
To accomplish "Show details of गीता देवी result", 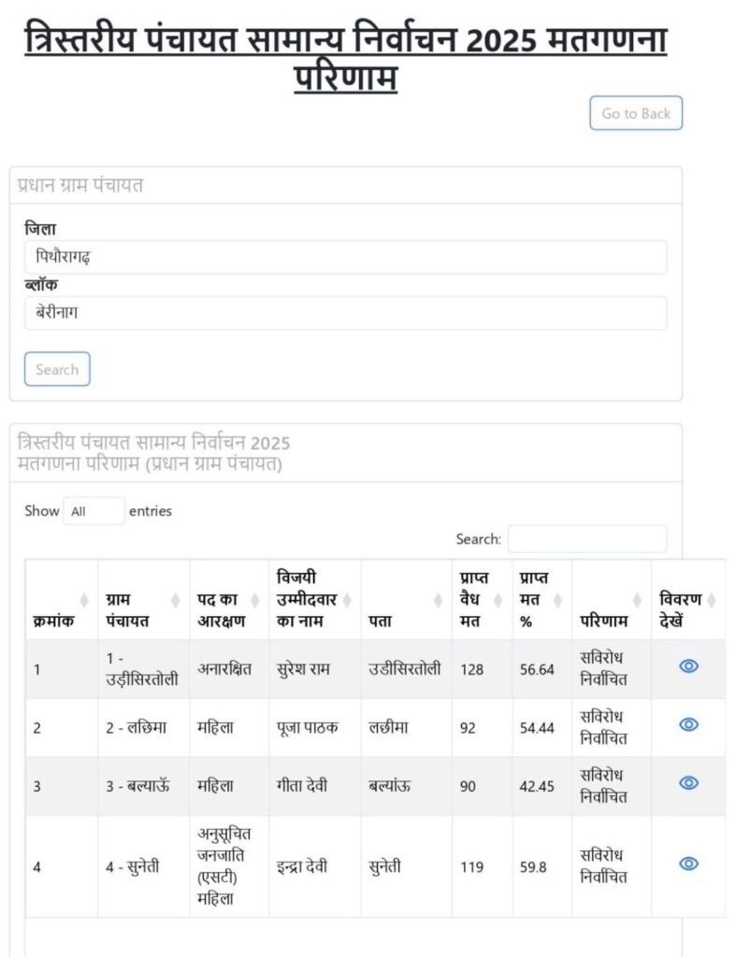I will pyautogui.click(x=688, y=783).
